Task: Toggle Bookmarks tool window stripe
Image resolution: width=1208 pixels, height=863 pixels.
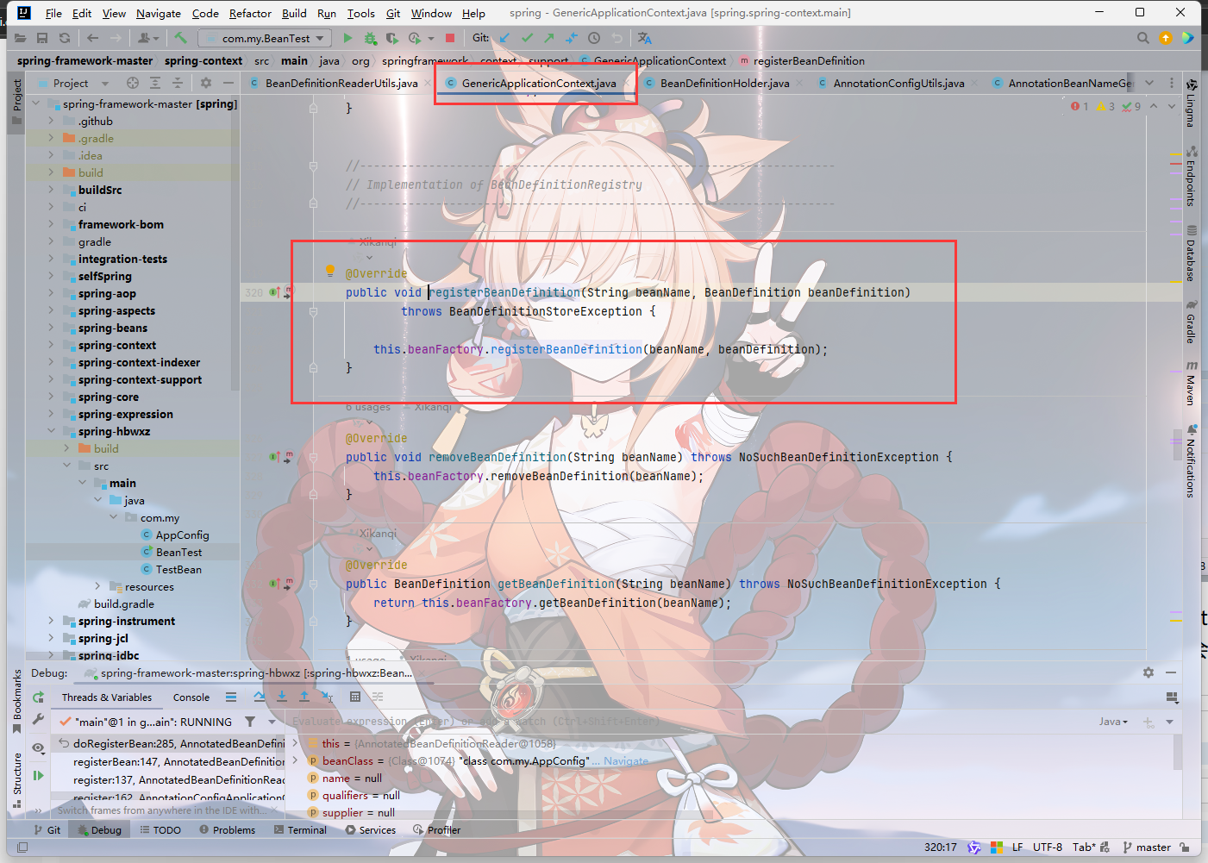Action: pyautogui.click(x=17, y=702)
